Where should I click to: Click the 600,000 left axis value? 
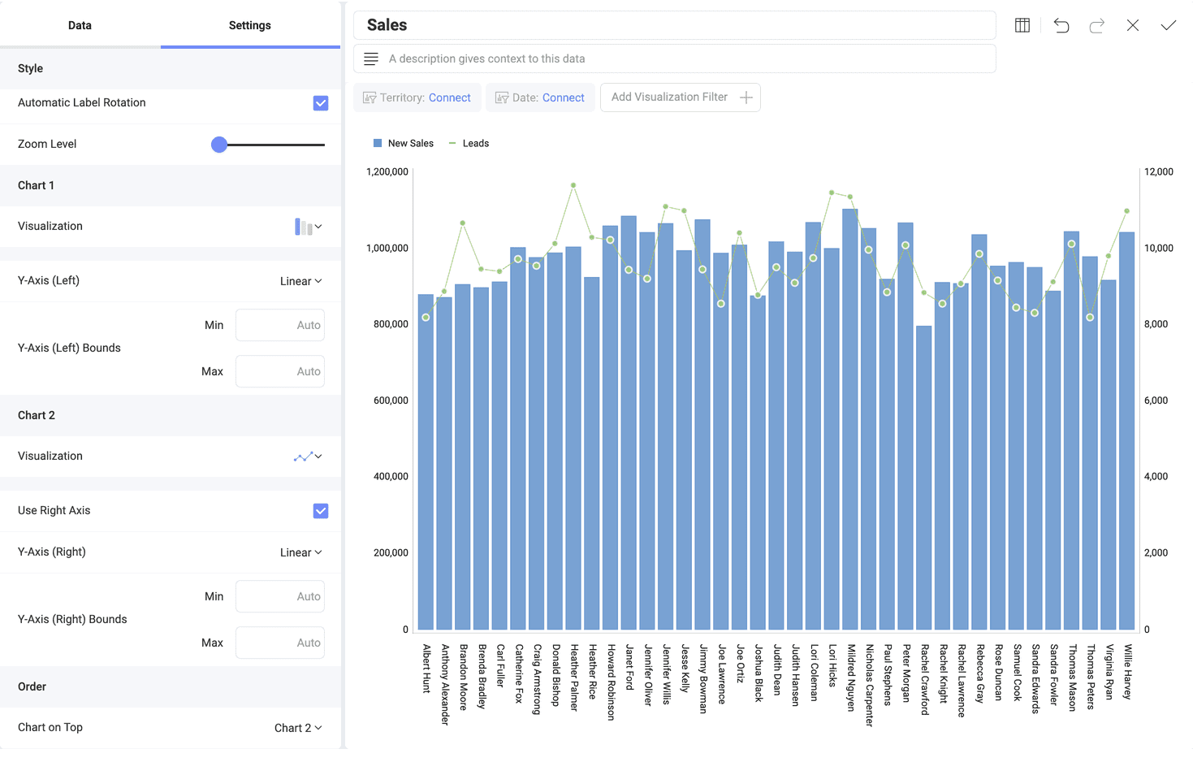pyautogui.click(x=391, y=400)
